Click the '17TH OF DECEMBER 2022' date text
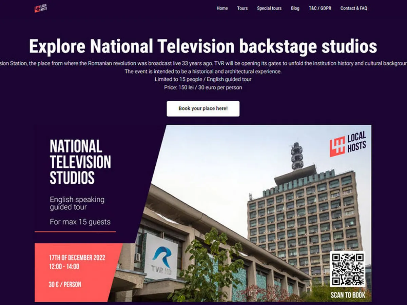This screenshot has height=305, width=407. click(x=77, y=258)
